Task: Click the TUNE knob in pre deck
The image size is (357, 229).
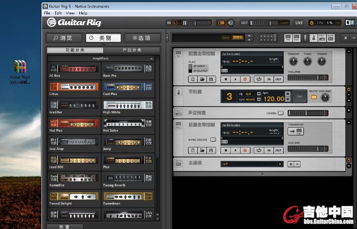Action: point(308,61)
